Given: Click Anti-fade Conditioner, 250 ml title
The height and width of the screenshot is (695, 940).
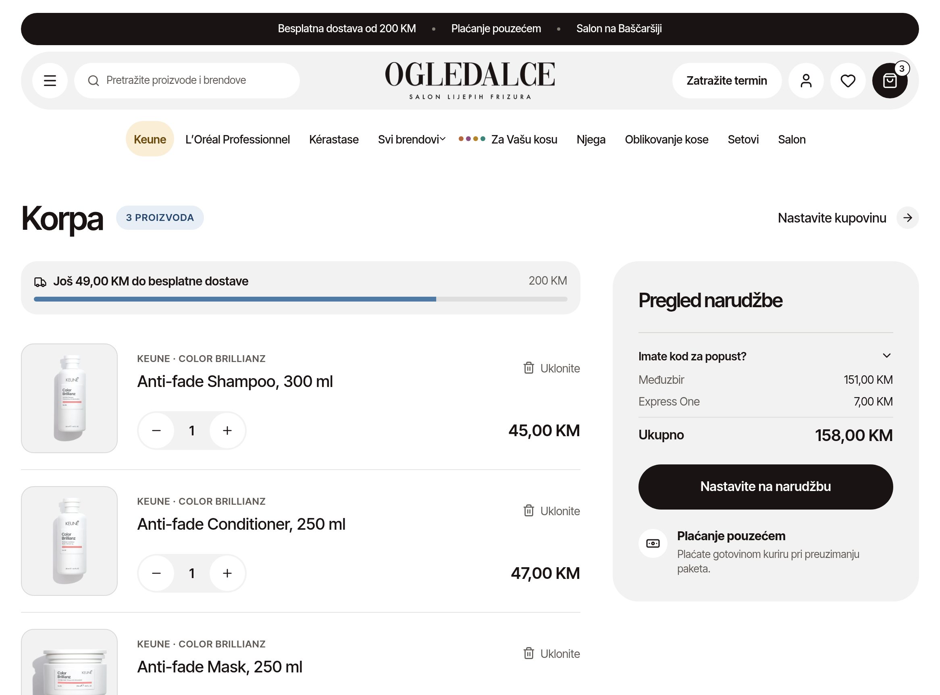Looking at the screenshot, I should [241, 524].
